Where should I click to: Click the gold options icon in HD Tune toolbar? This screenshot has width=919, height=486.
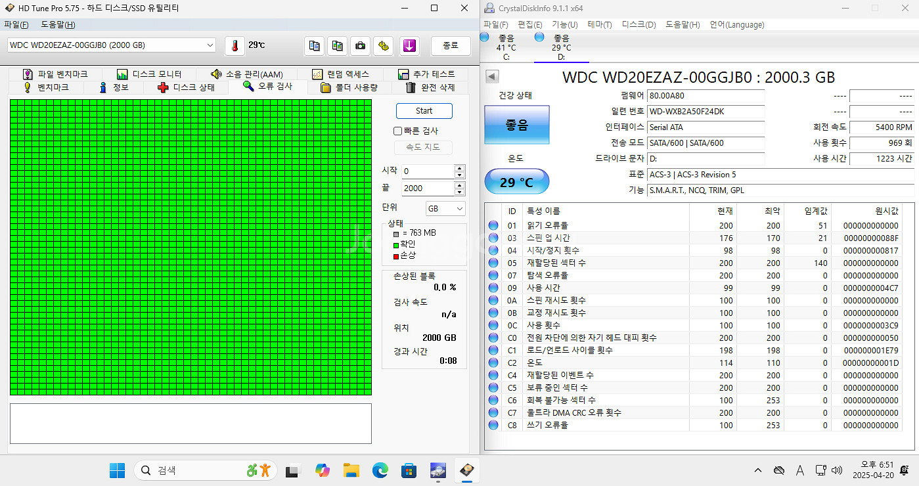384,45
